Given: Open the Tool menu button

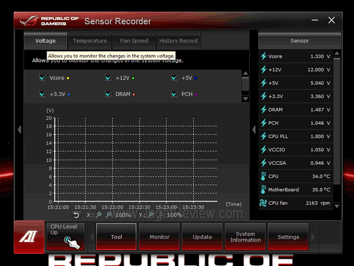Looking at the screenshot, I should pos(116,237).
